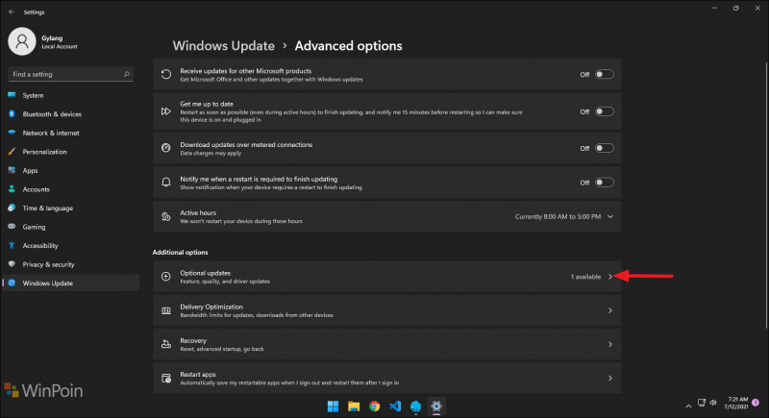This screenshot has height=418, width=769.
Task: Click the Accessibility figure icon
Action: (x=12, y=245)
